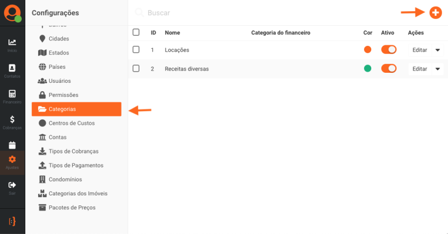Click the calendar icon in sidebar
This screenshot has width=448, height=234.
(12, 144)
